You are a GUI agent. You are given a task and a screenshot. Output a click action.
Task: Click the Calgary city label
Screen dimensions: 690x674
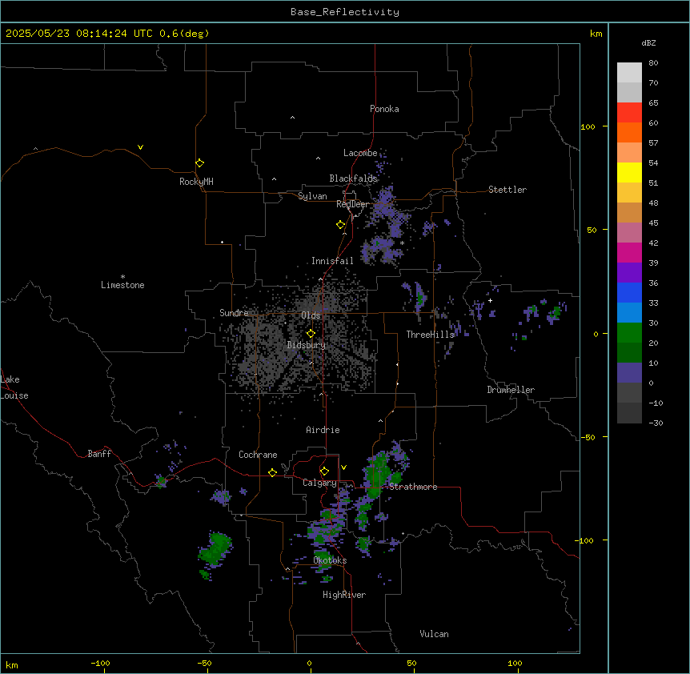(x=319, y=483)
